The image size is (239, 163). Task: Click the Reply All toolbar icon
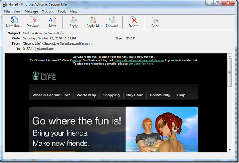coord(93,20)
